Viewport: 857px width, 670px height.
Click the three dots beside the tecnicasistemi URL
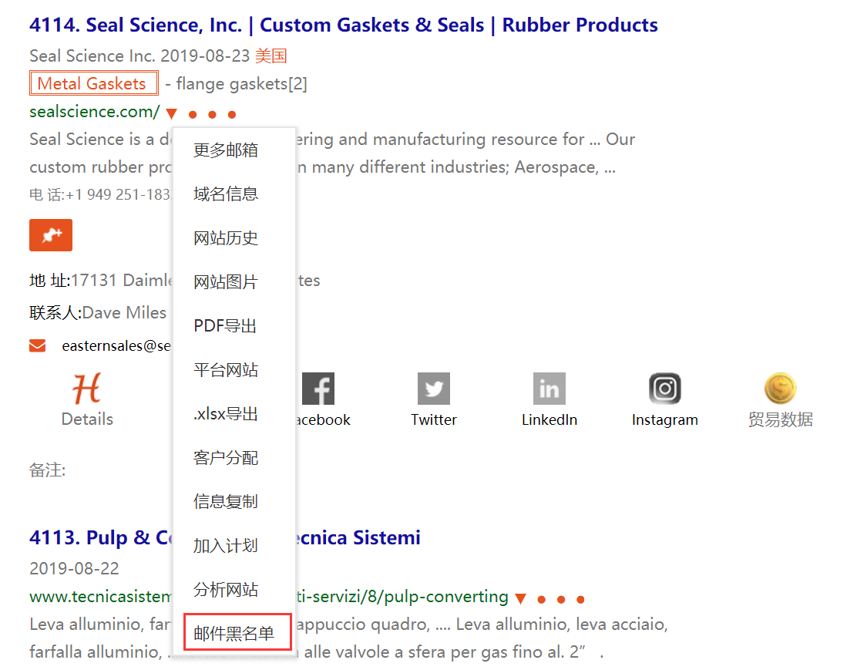point(561,599)
